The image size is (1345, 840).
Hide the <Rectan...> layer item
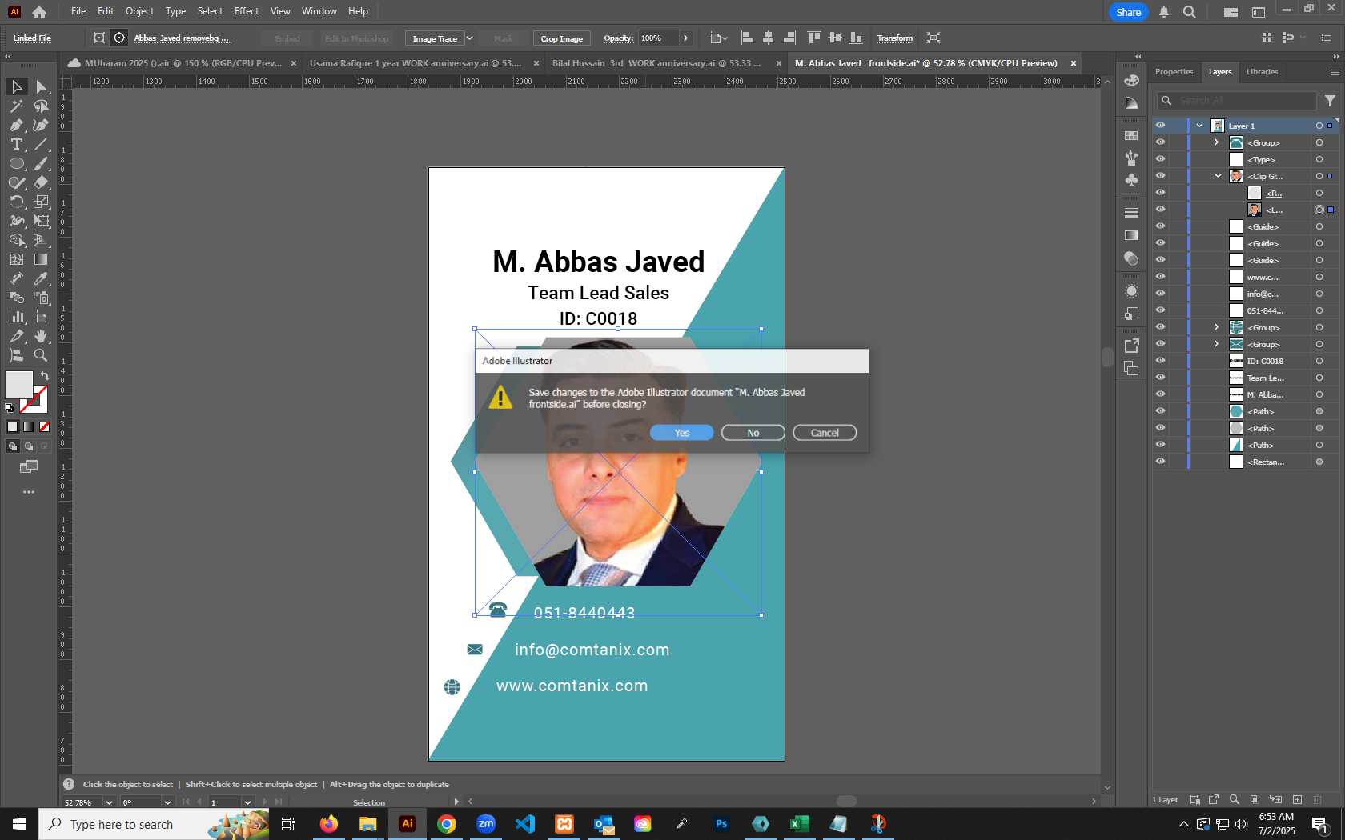(1160, 462)
